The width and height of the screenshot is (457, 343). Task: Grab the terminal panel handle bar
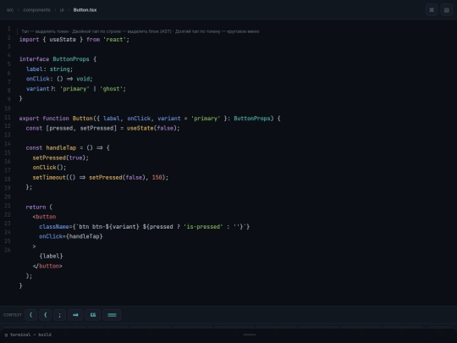click(x=250, y=335)
